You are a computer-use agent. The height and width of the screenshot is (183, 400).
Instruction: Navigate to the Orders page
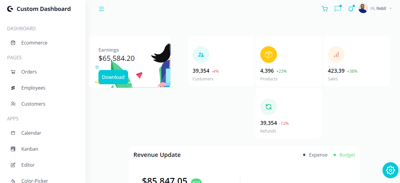click(29, 72)
